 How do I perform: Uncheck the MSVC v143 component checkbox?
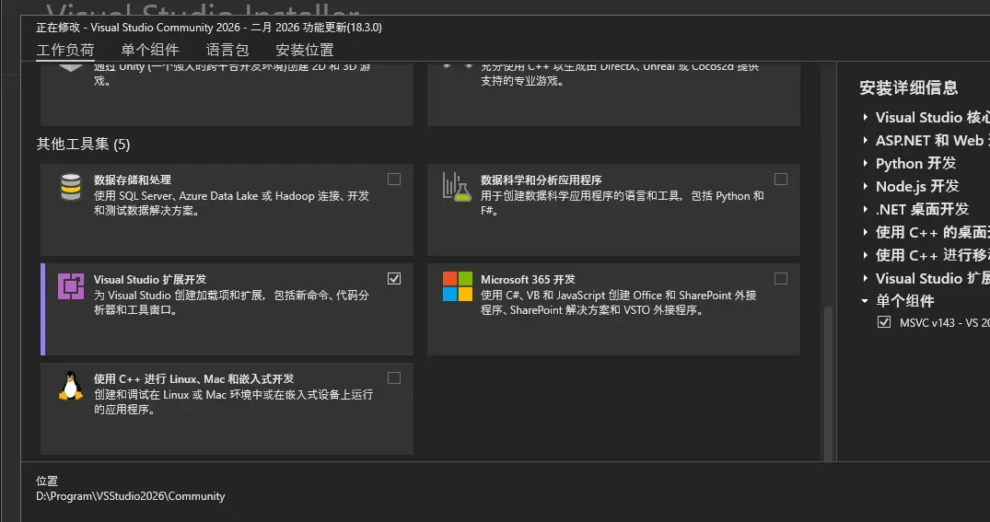(884, 322)
